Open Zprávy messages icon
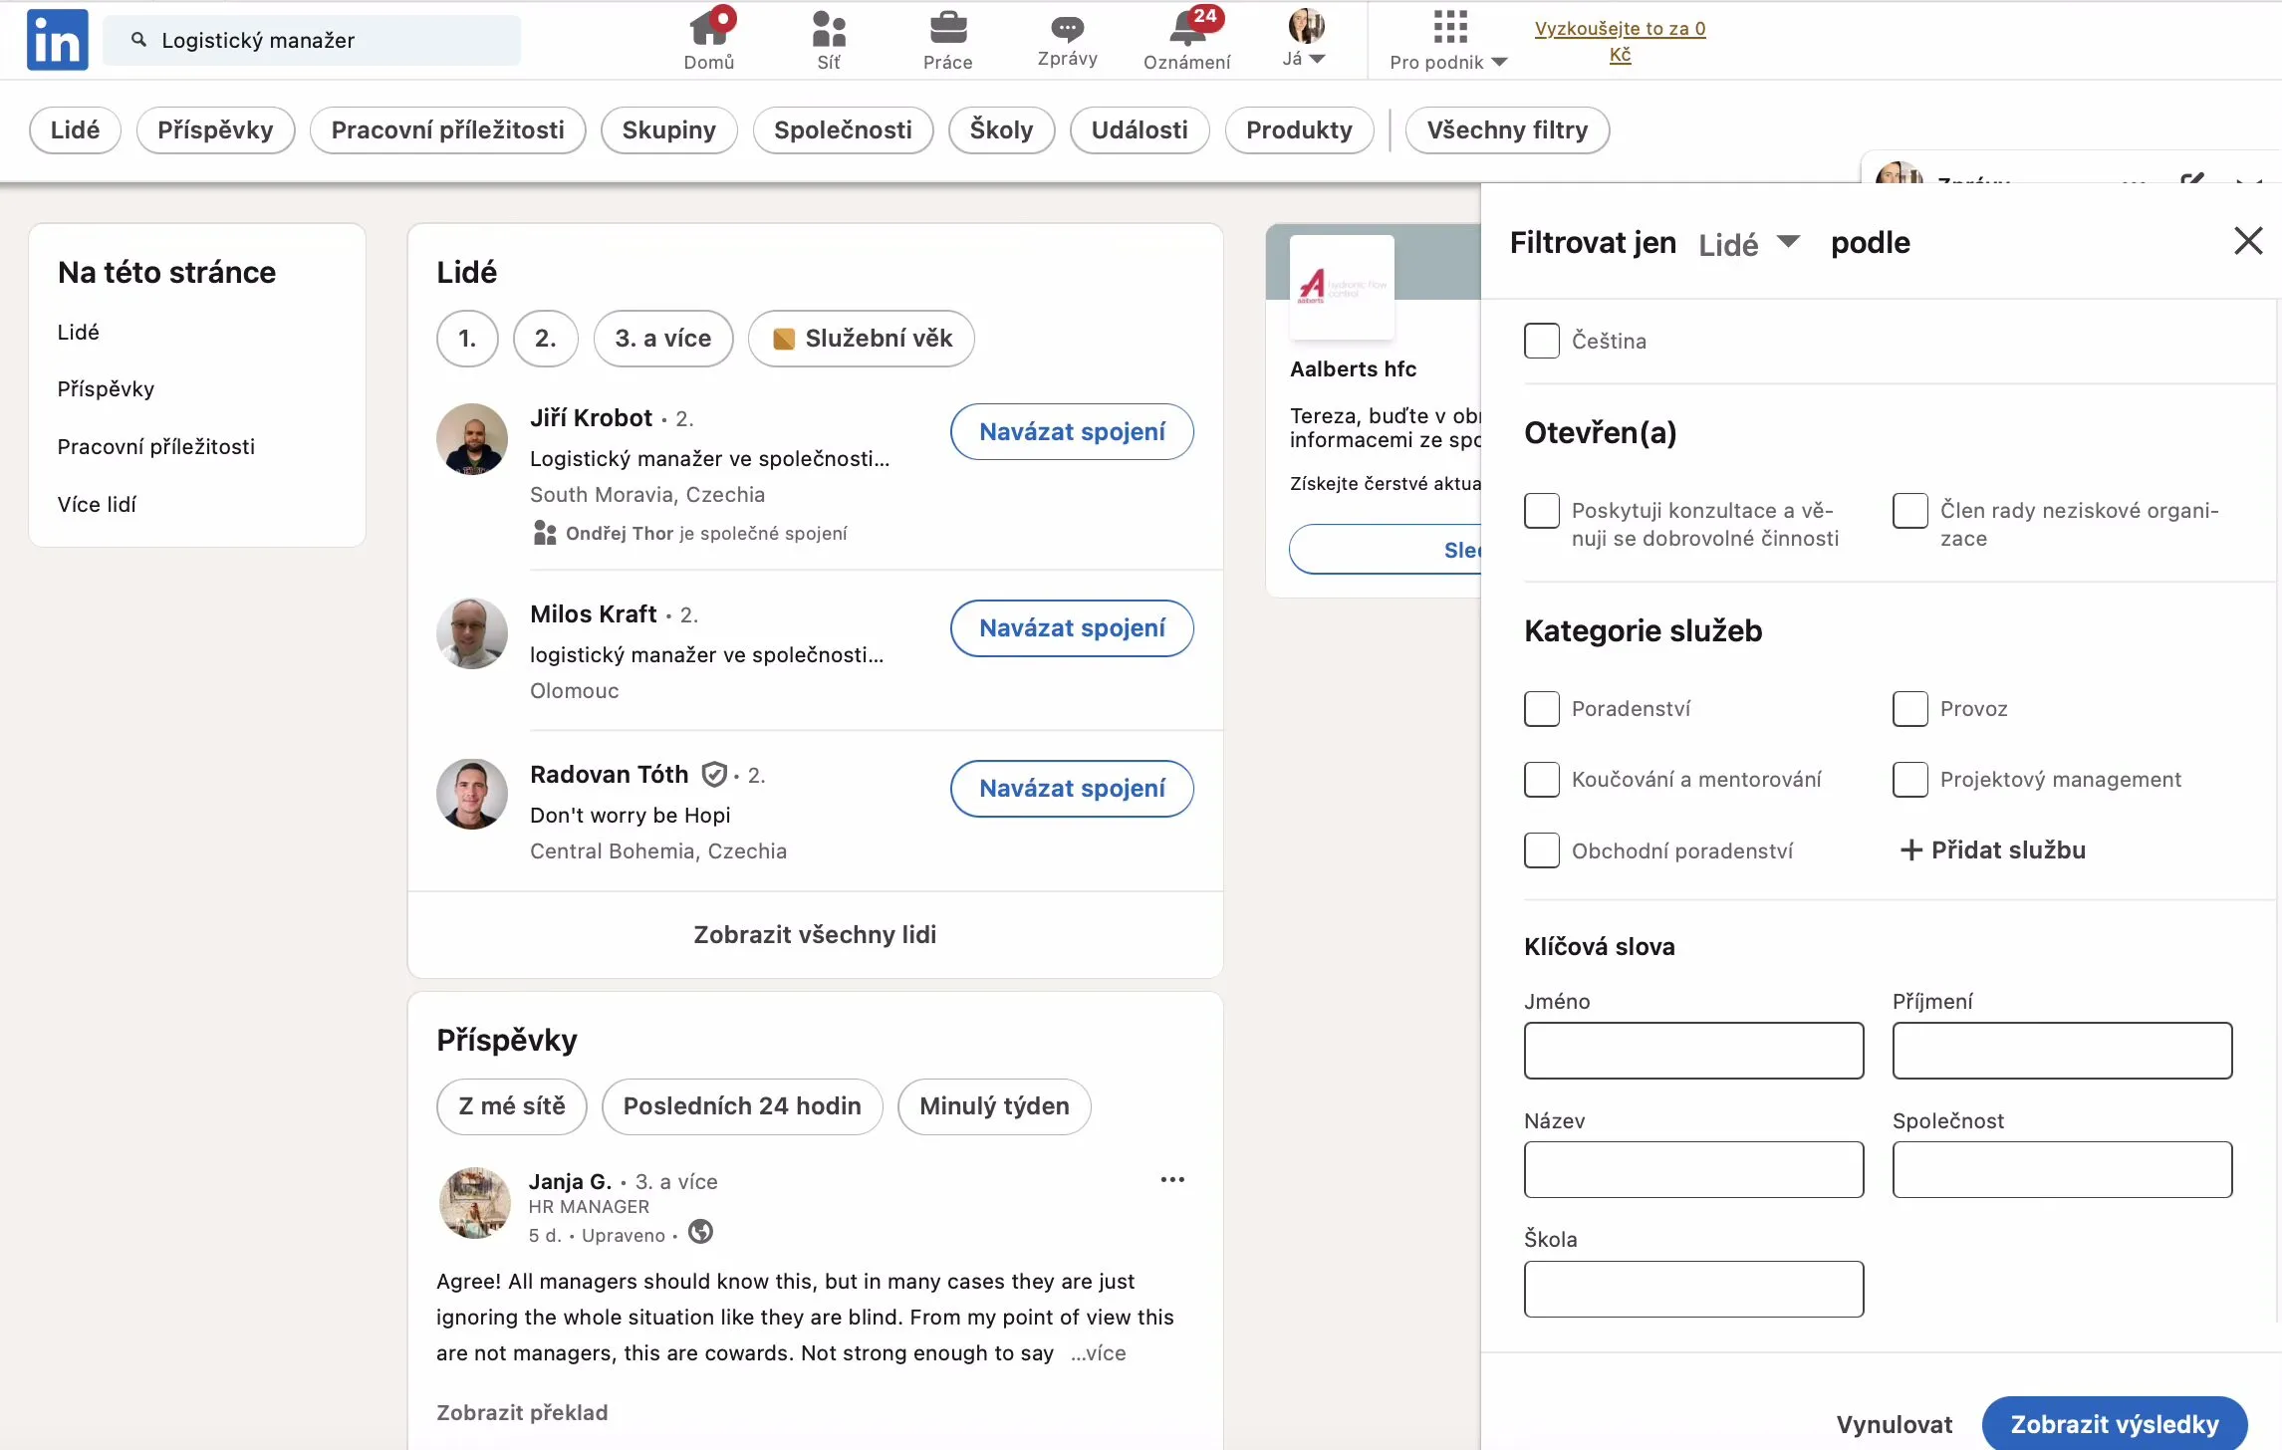 point(1067,30)
